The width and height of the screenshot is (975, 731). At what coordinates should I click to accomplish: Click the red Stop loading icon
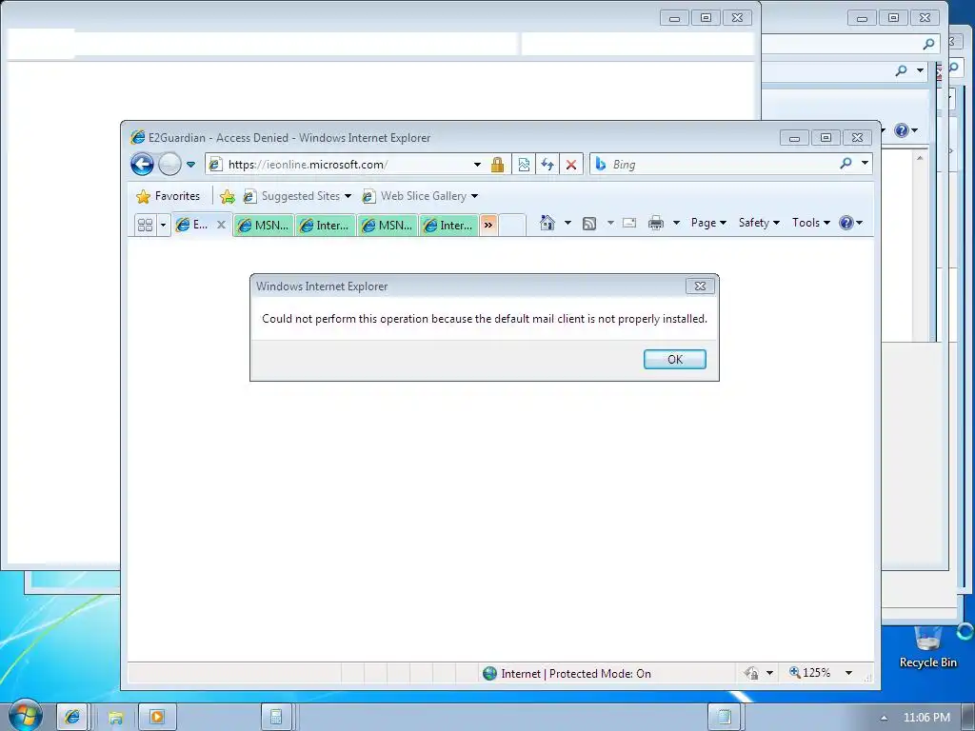[x=571, y=165]
